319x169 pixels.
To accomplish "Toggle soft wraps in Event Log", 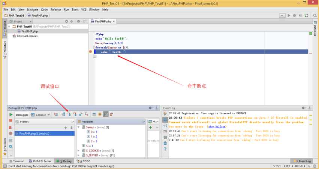I will click(x=165, y=126).
